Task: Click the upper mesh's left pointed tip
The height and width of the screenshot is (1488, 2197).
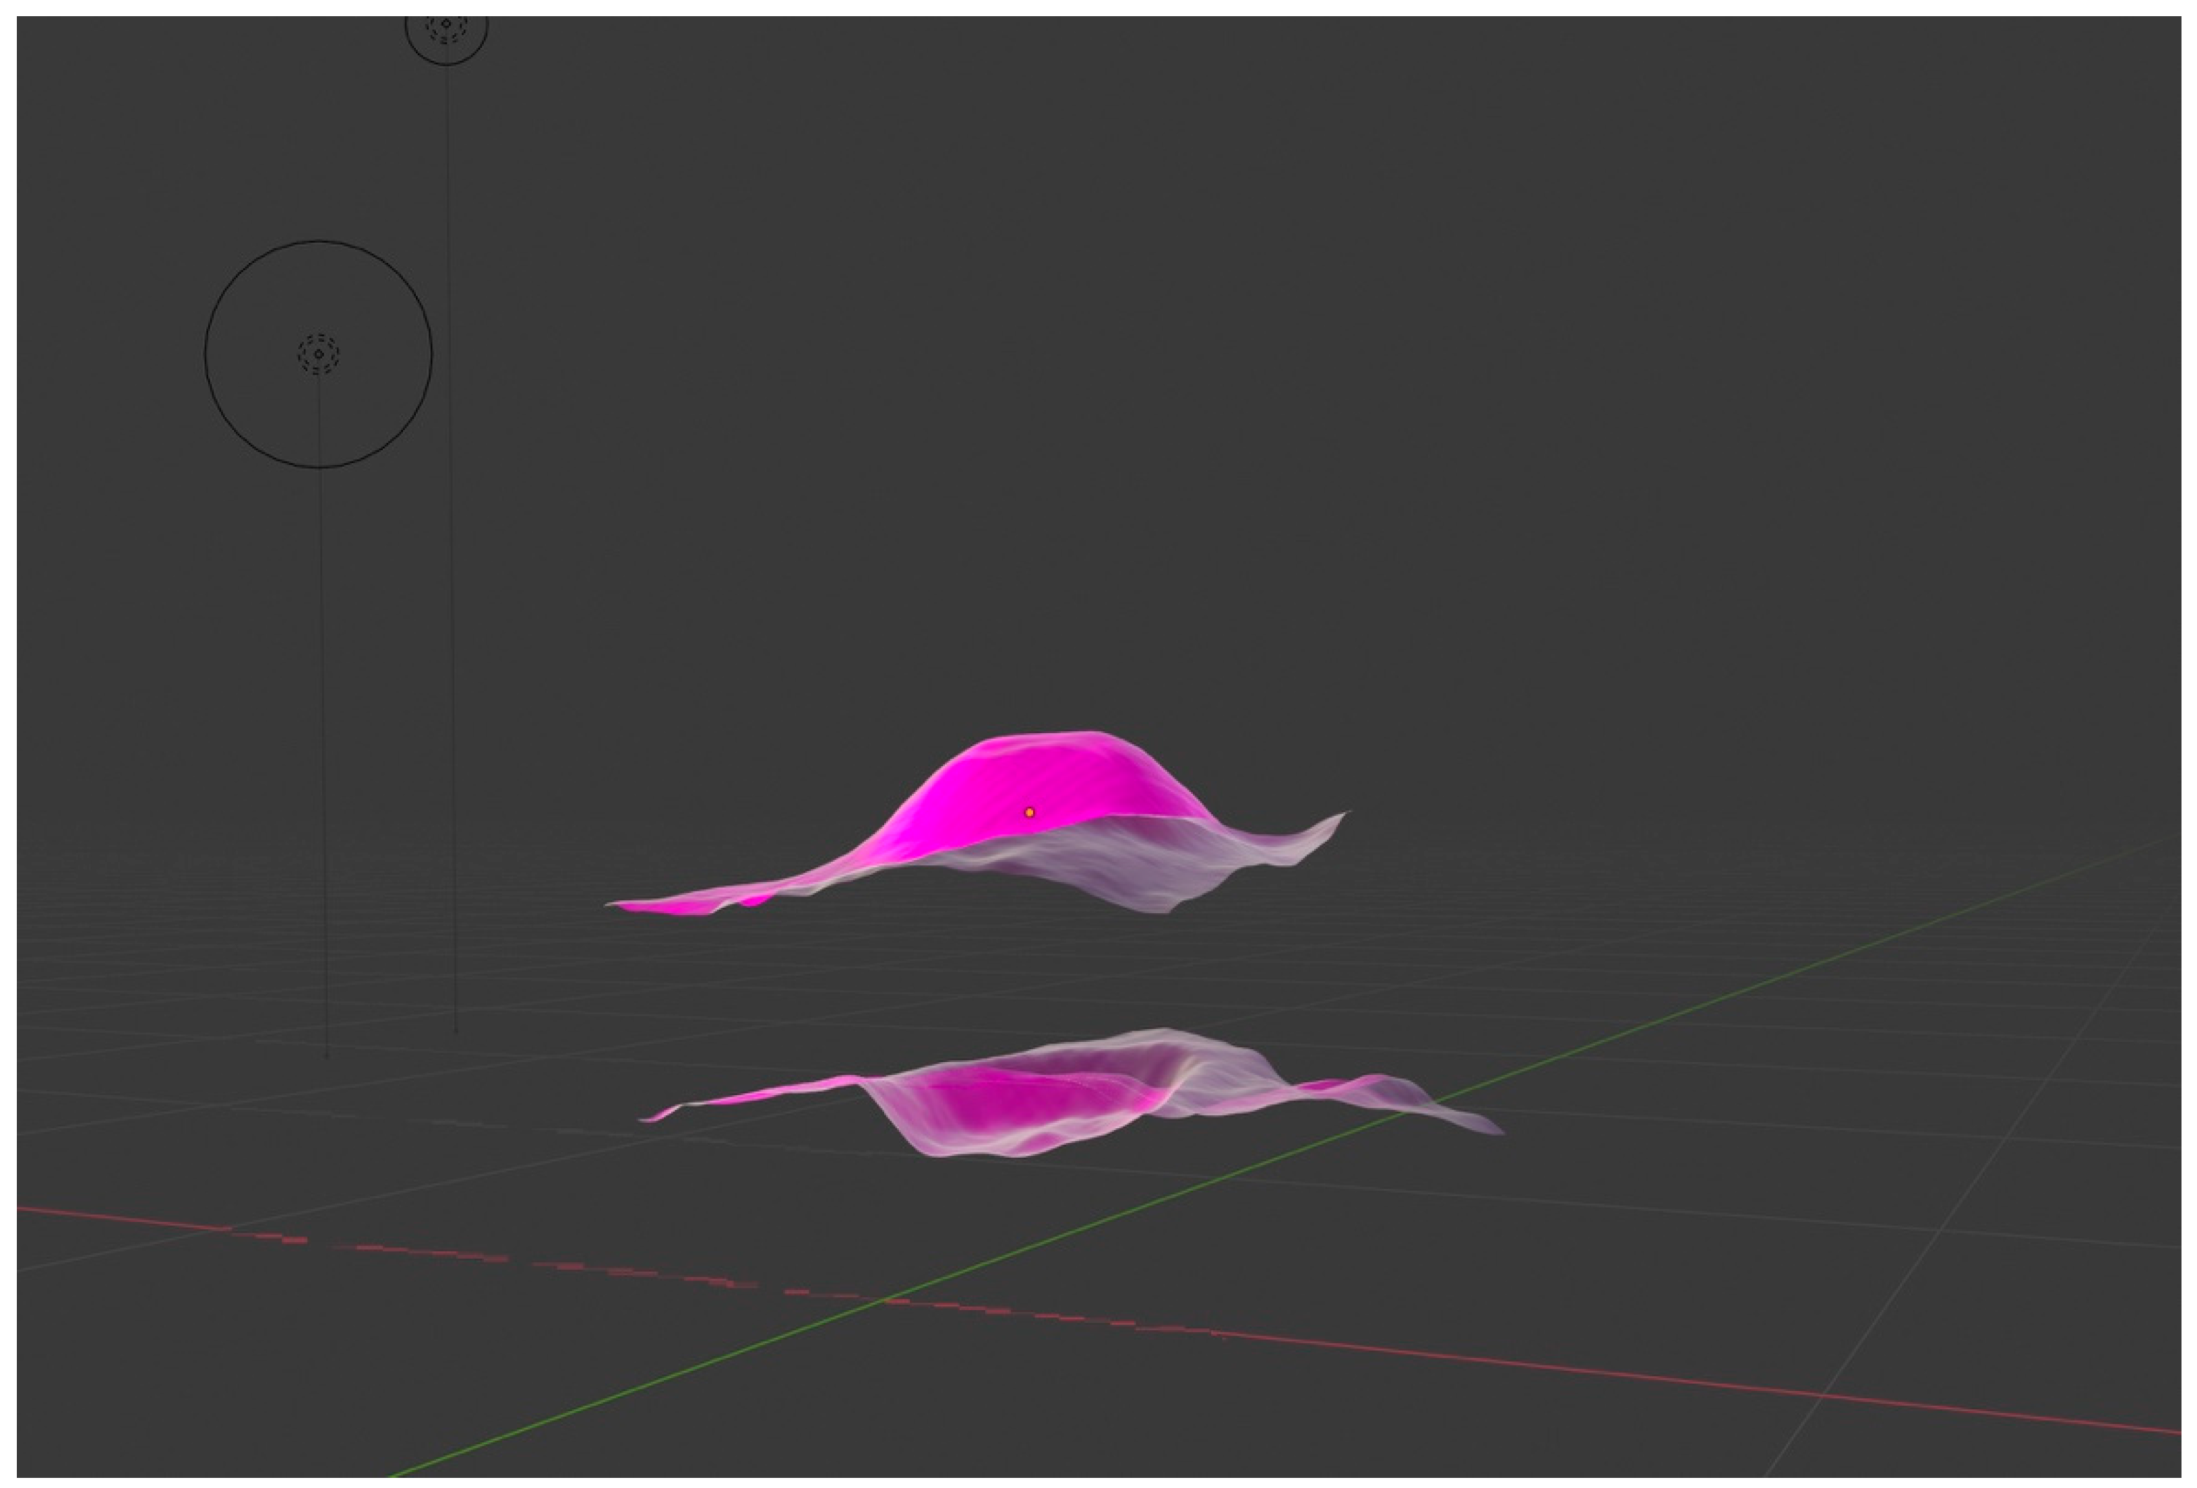Action: pyautogui.click(x=612, y=904)
